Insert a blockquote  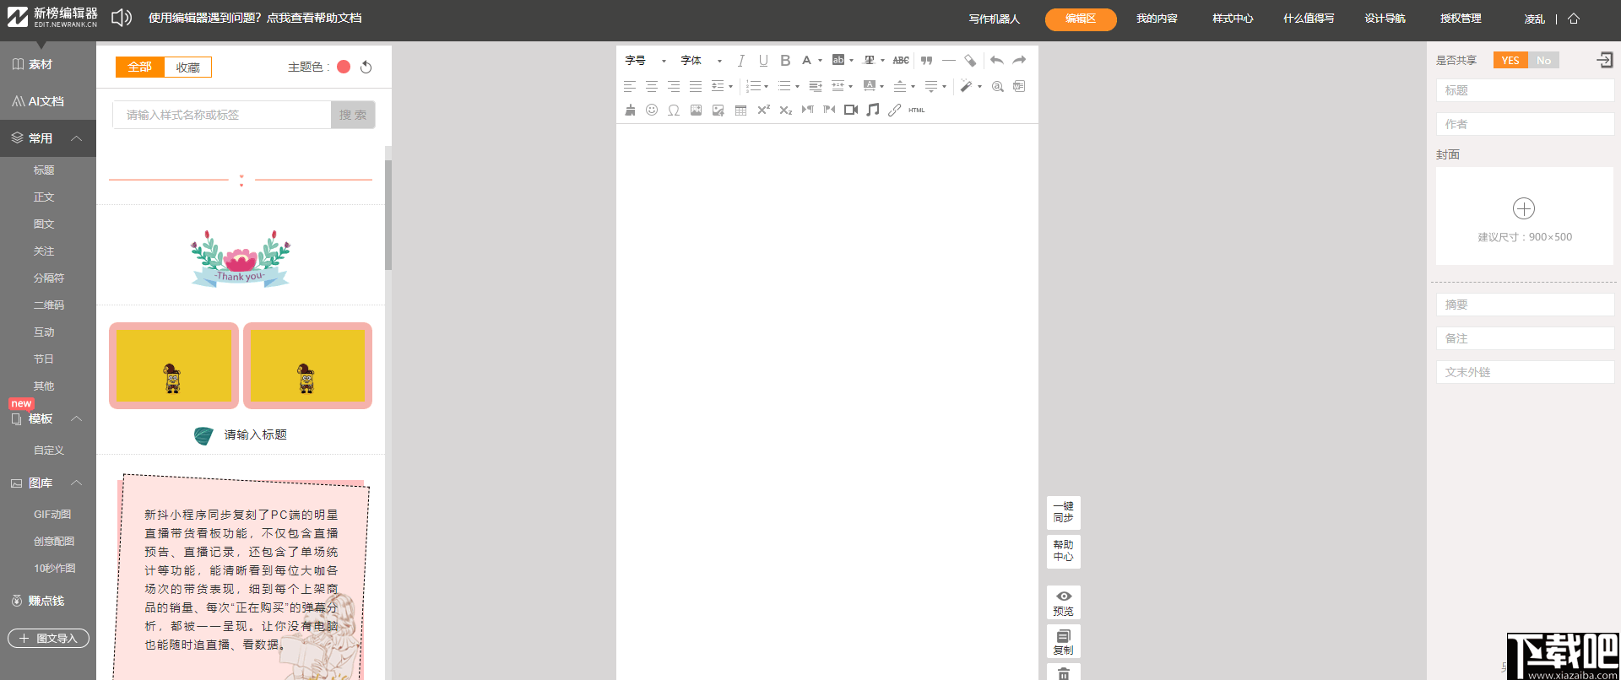tap(926, 61)
